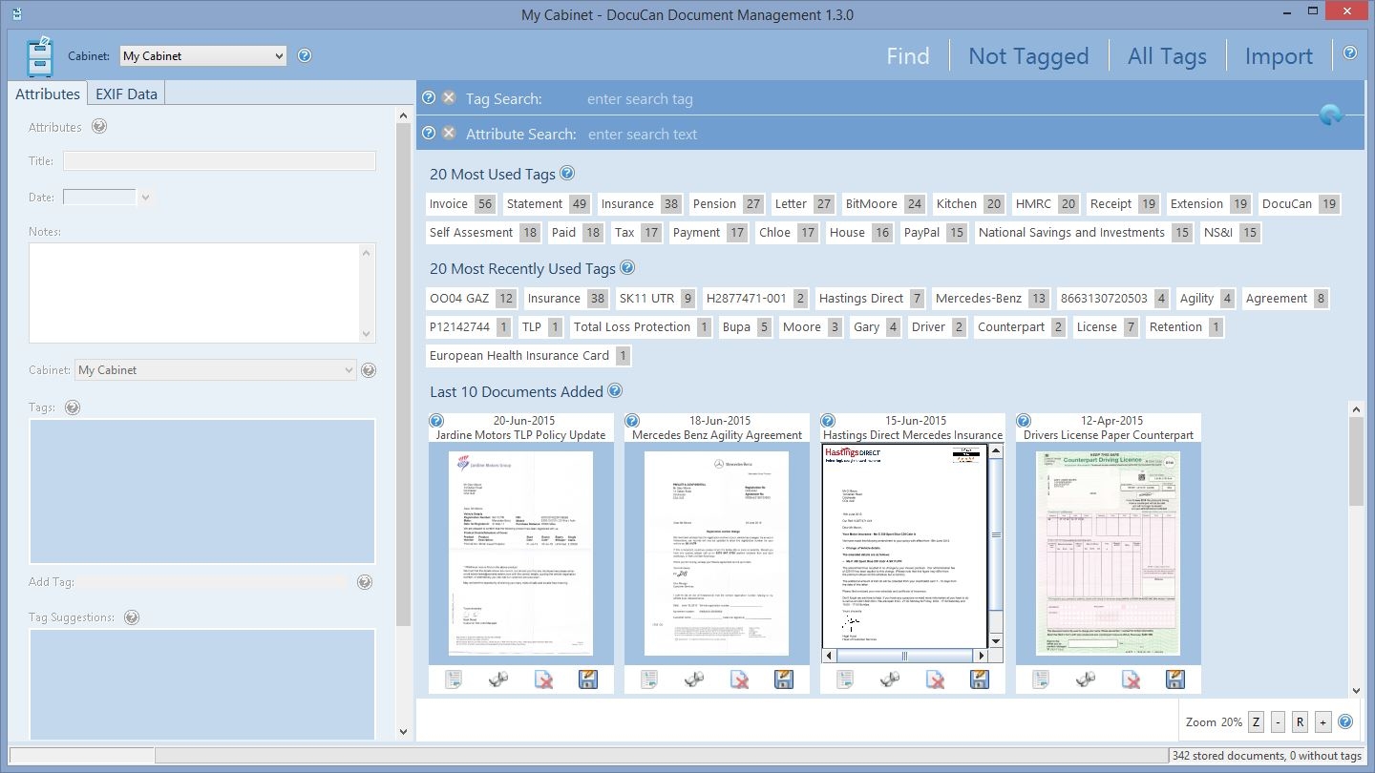Viewport: 1375px width, 773px height.
Task: Click the Z zoom reset button
Action: click(x=1256, y=722)
